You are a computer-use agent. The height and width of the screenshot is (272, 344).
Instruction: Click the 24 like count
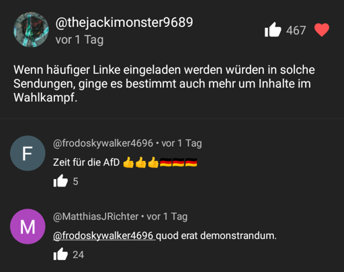78,254
